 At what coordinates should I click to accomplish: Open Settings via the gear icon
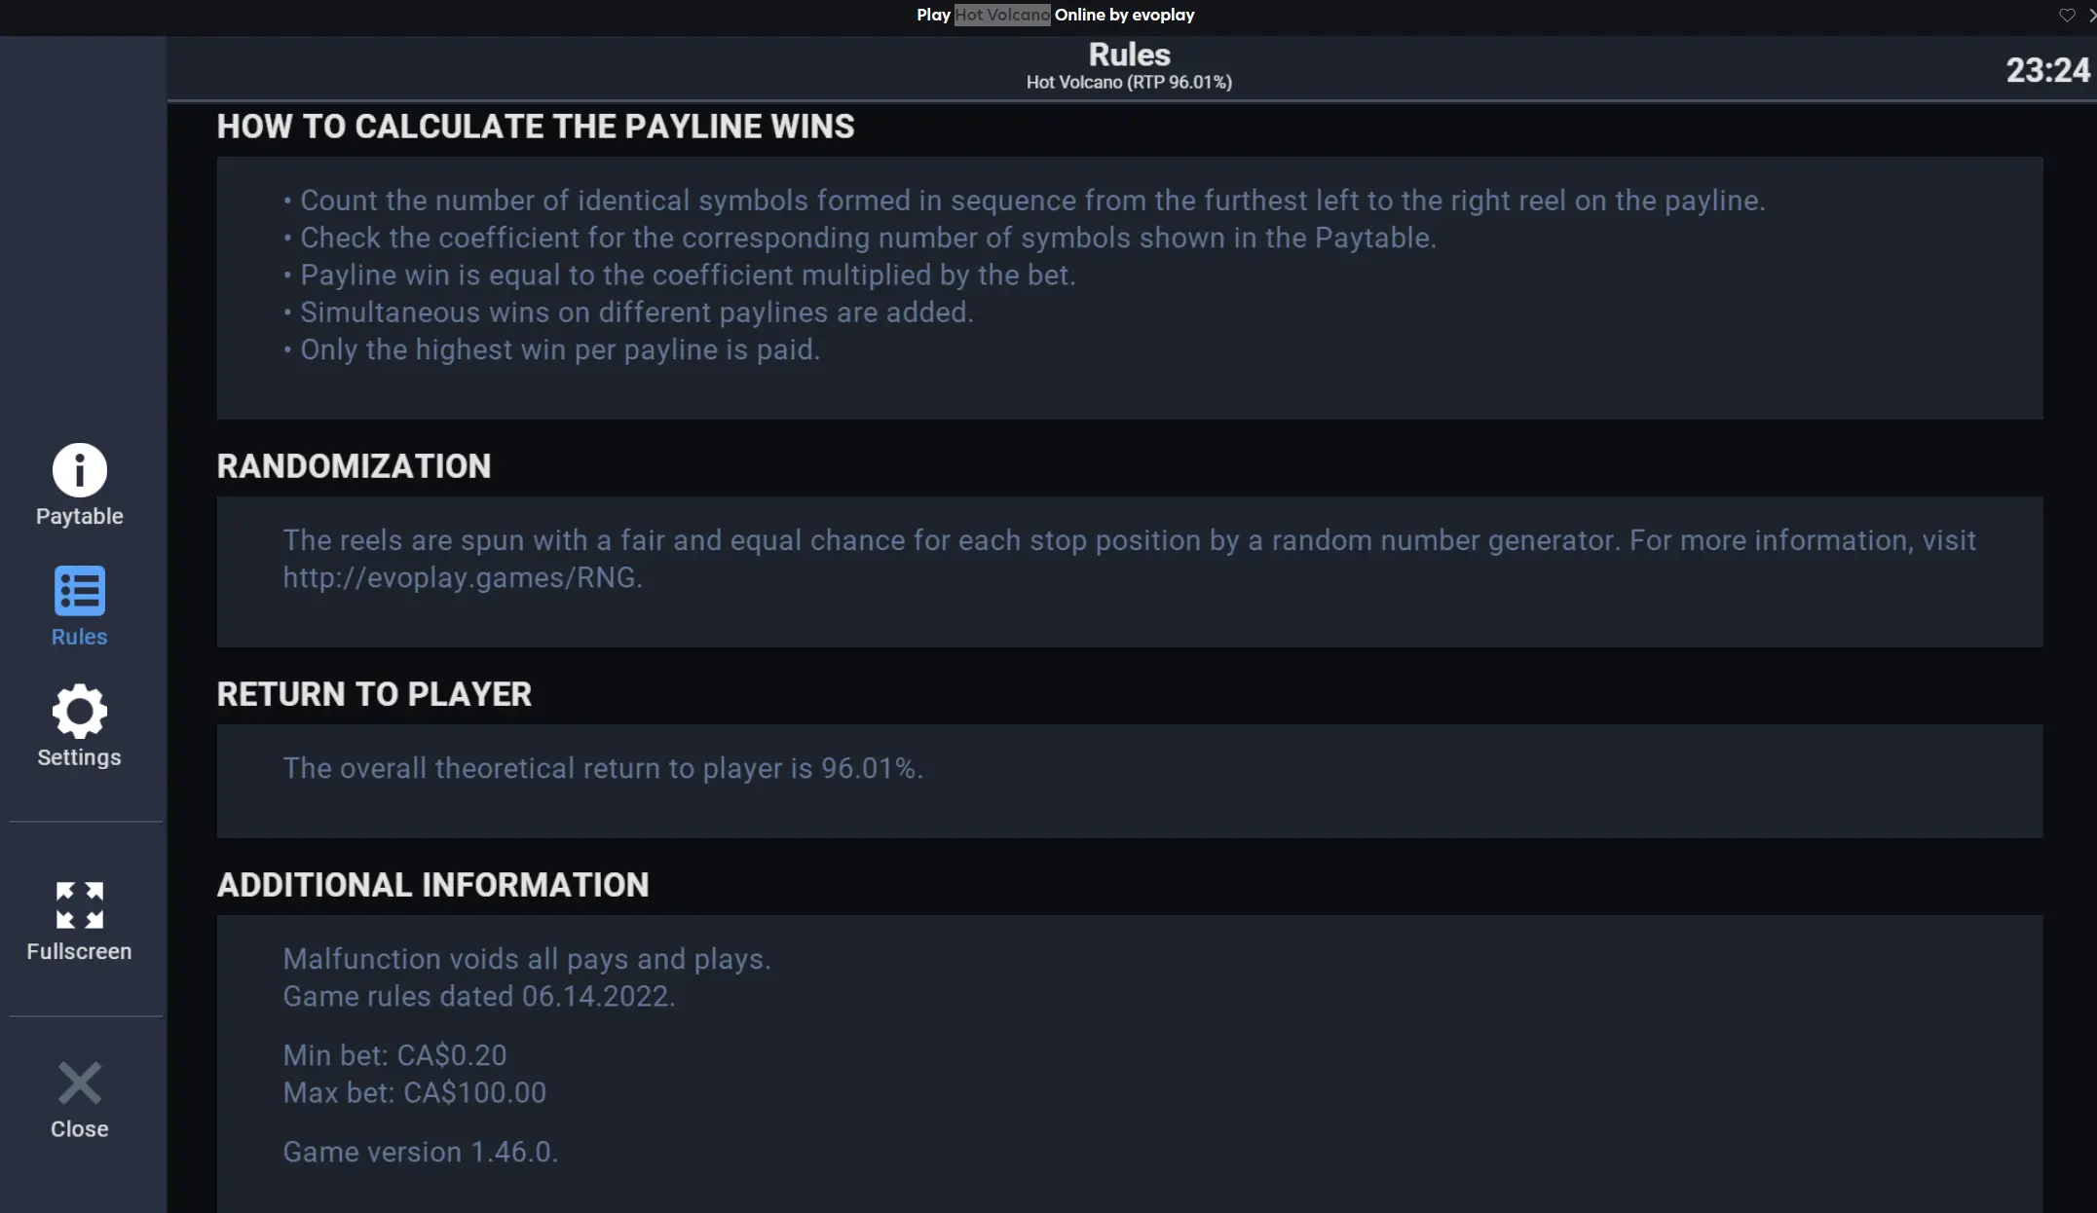click(80, 712)
